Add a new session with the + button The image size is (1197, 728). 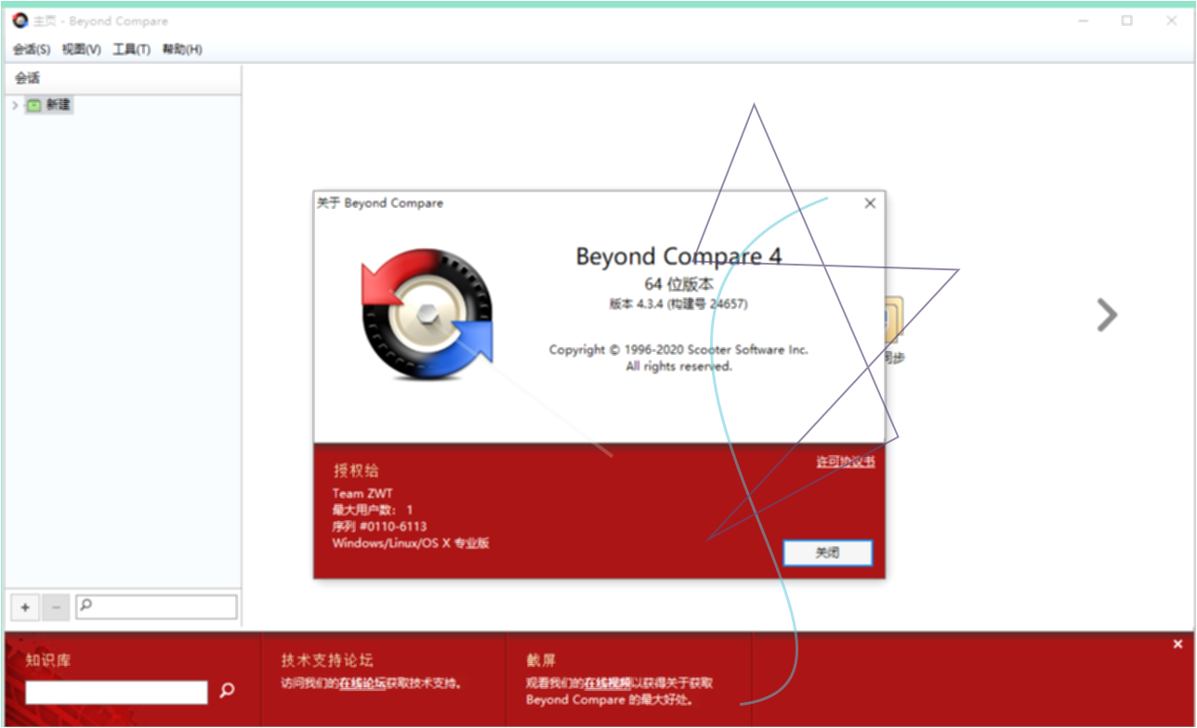[x=24, y=606]
